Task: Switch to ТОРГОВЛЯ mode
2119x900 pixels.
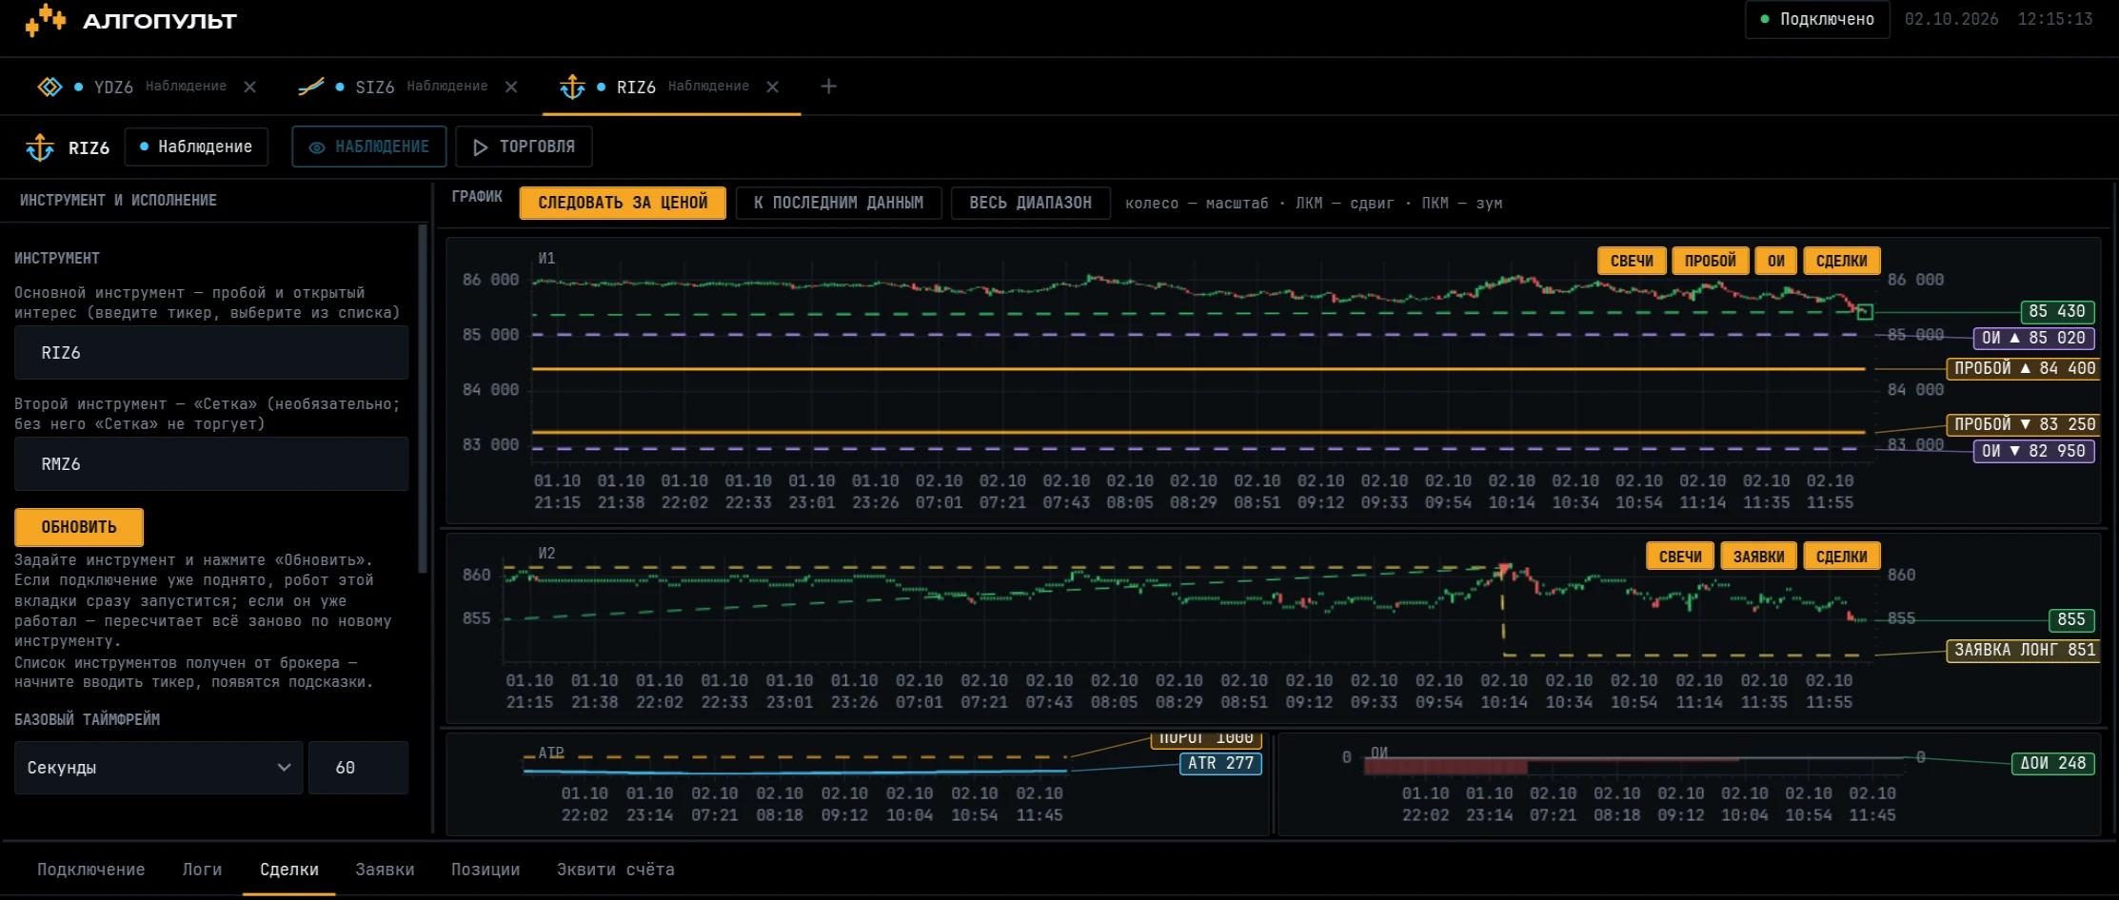Action: (x=524, y=147)
